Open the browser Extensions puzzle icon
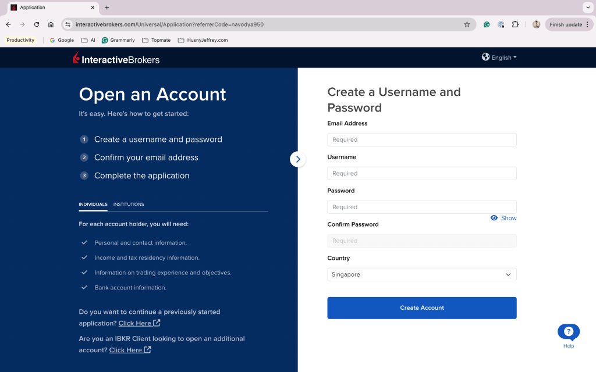 click(515, 24)
